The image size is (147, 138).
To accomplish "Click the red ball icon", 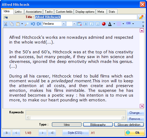I will point(104,24).
